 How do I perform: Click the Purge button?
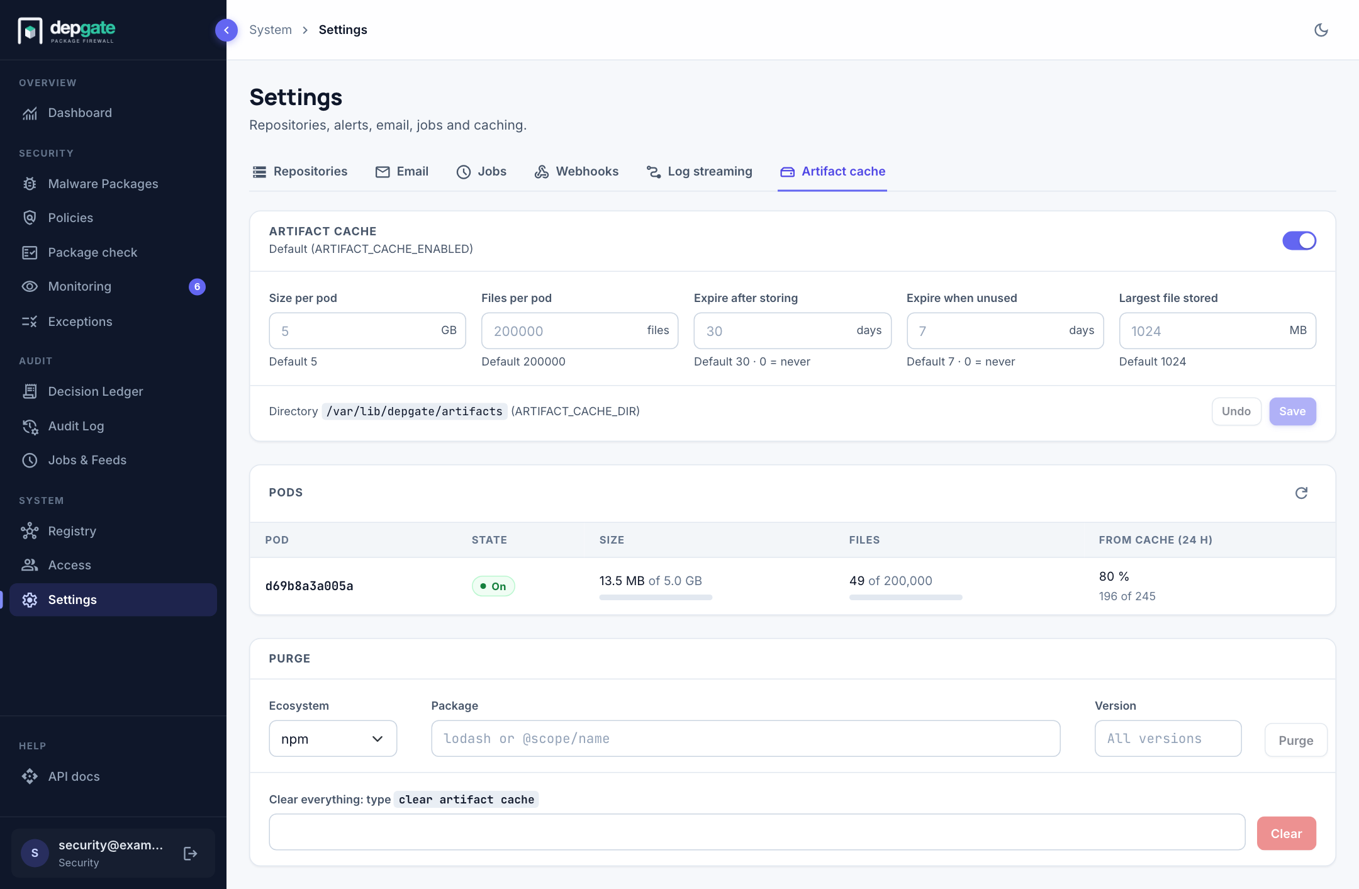pyautogui.click(x=1296, y=741)
